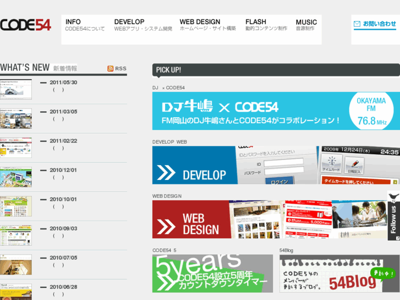The image size is (400, 300).
Task: Open the 2011/02/22 news thumbnail
Action: pyautogui.click(x=16, y=148)
